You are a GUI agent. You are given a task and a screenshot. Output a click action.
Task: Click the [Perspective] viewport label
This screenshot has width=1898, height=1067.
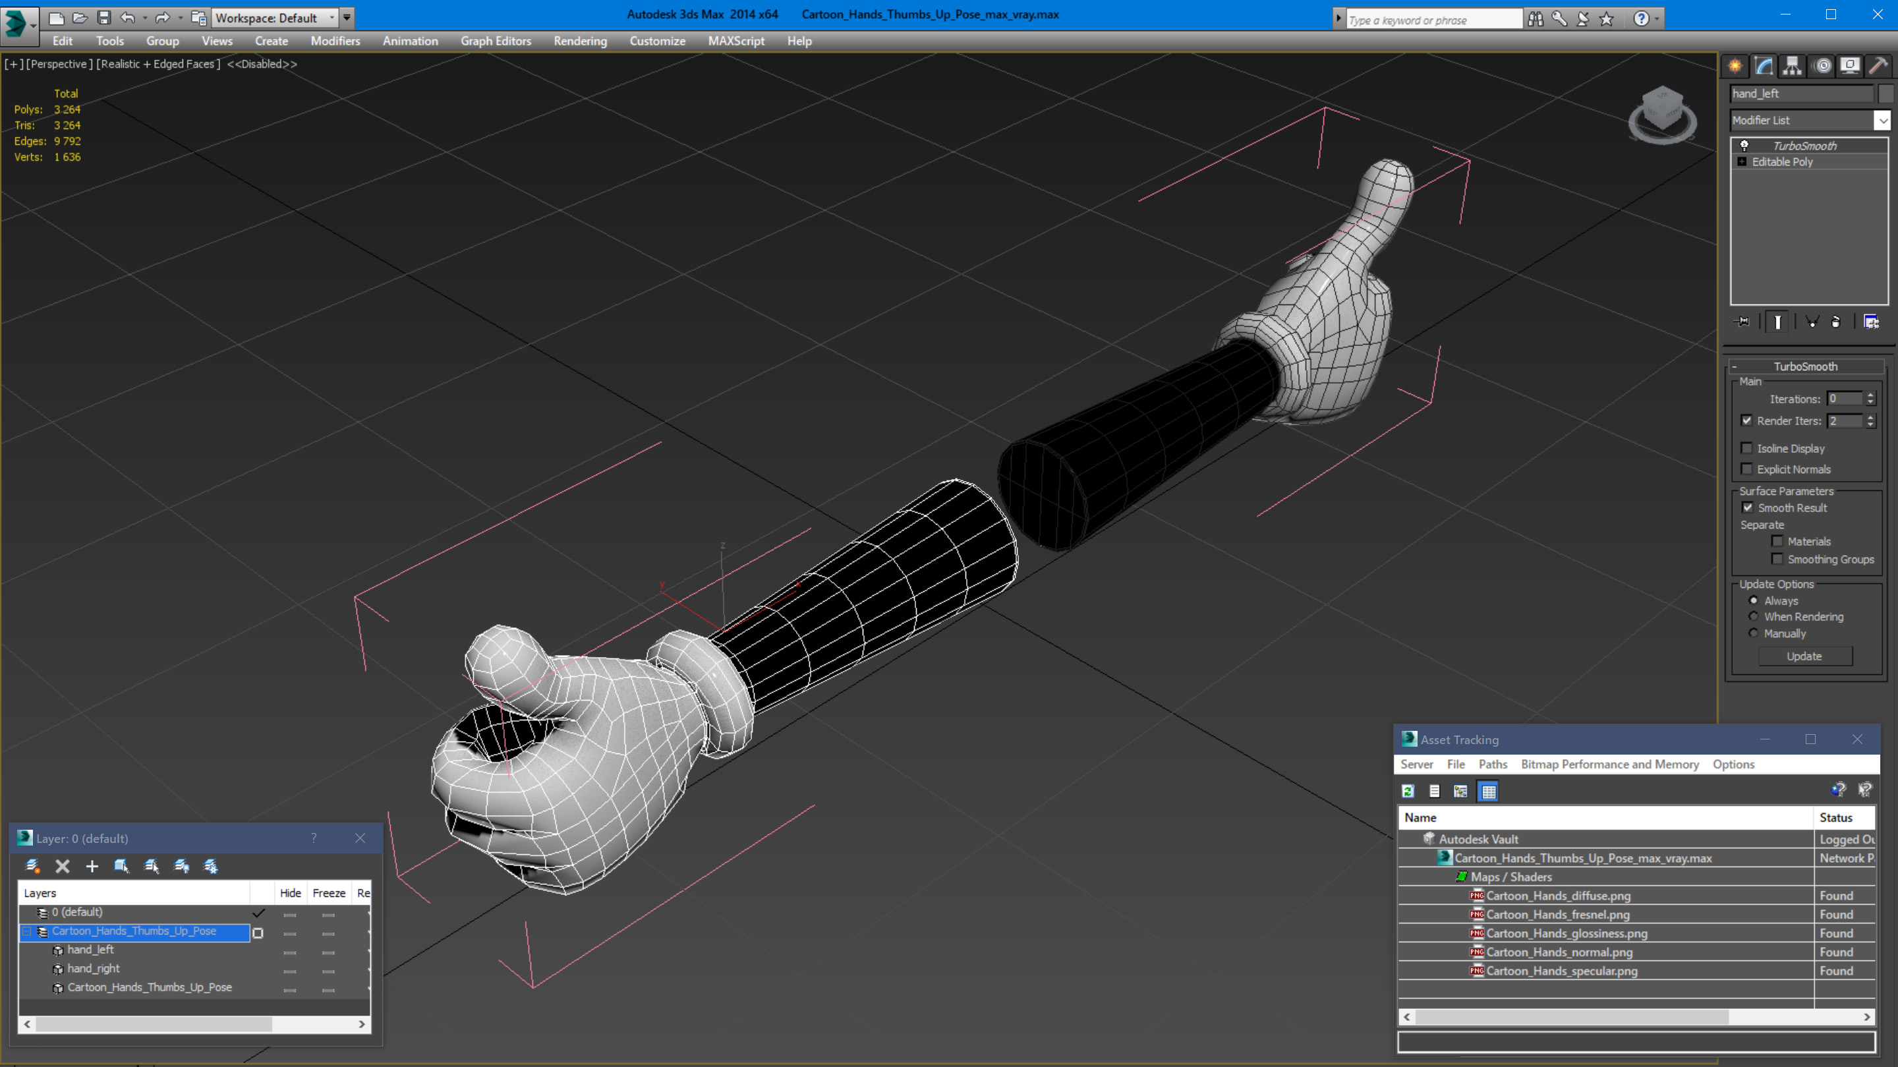tap(60, 64)
